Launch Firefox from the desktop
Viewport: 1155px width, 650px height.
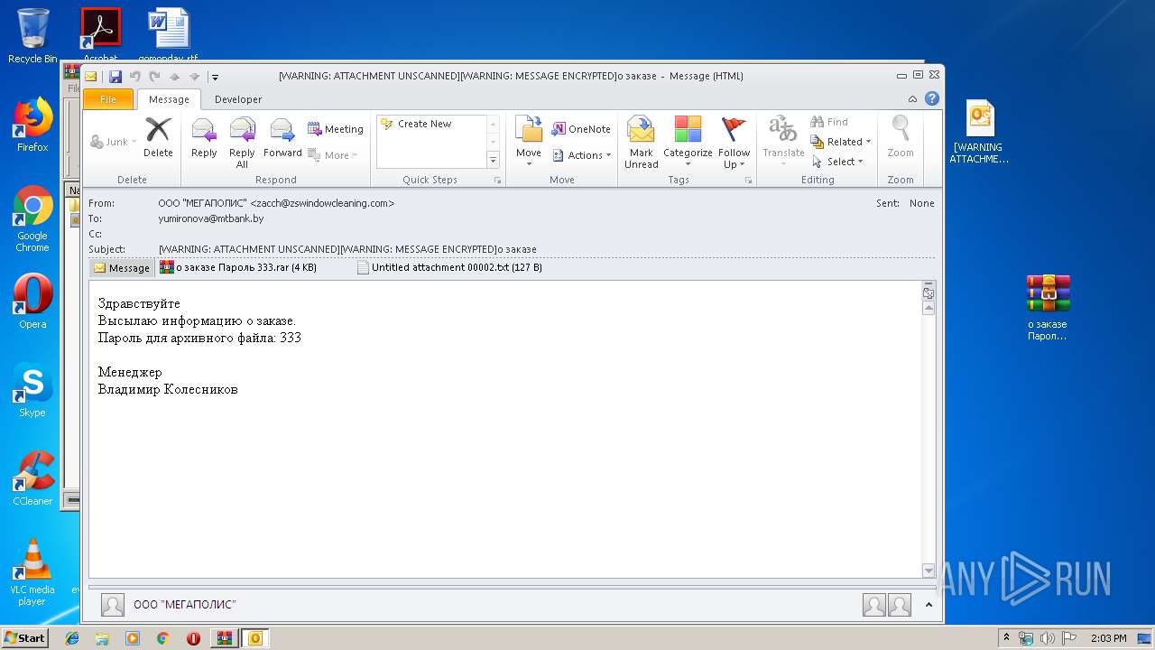click(32, 125)
